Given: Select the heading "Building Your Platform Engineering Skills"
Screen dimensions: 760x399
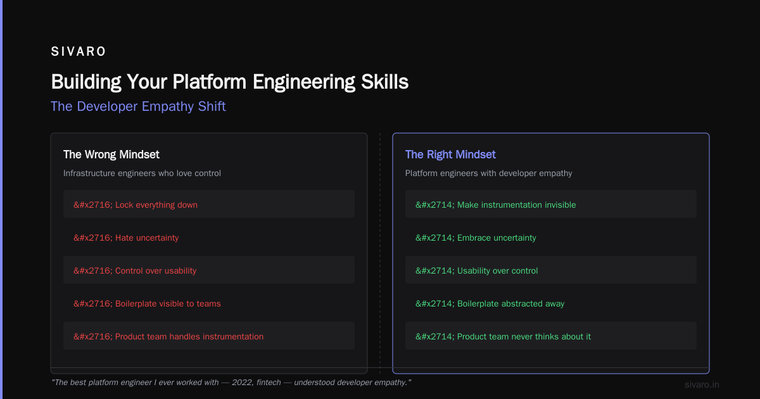Looking at the screenshot, I should point(229,82).
